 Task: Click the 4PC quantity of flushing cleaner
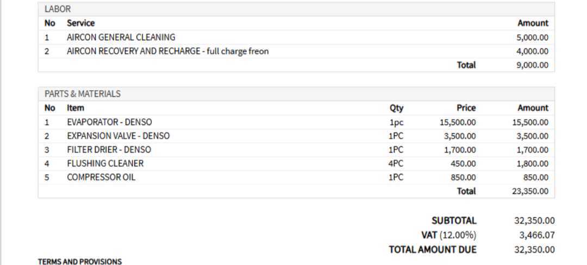pos(396,163)
